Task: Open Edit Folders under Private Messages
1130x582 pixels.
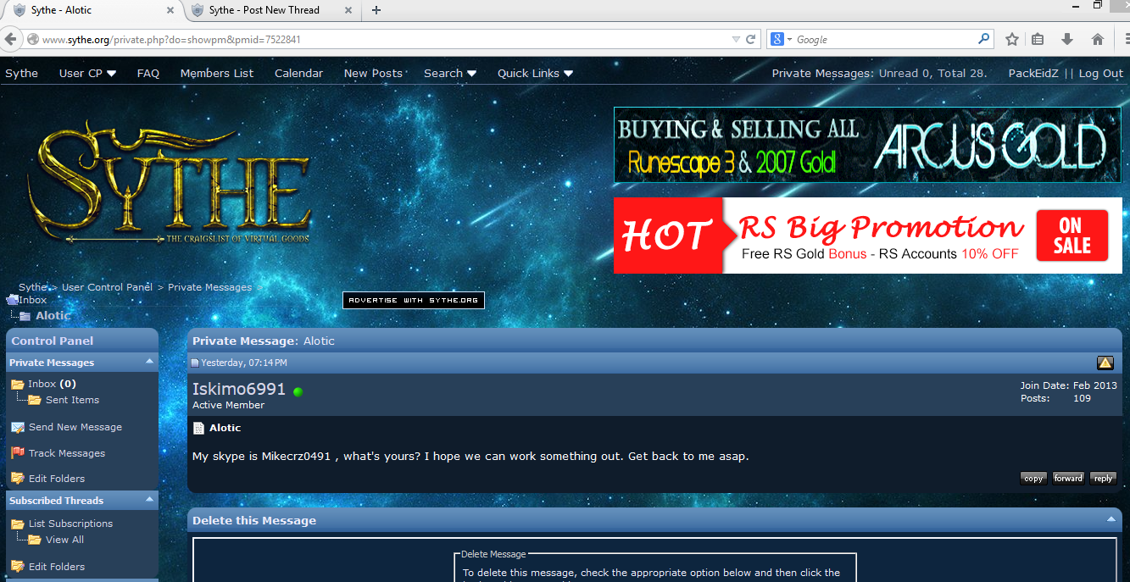Action: click(x=57, y=479)
